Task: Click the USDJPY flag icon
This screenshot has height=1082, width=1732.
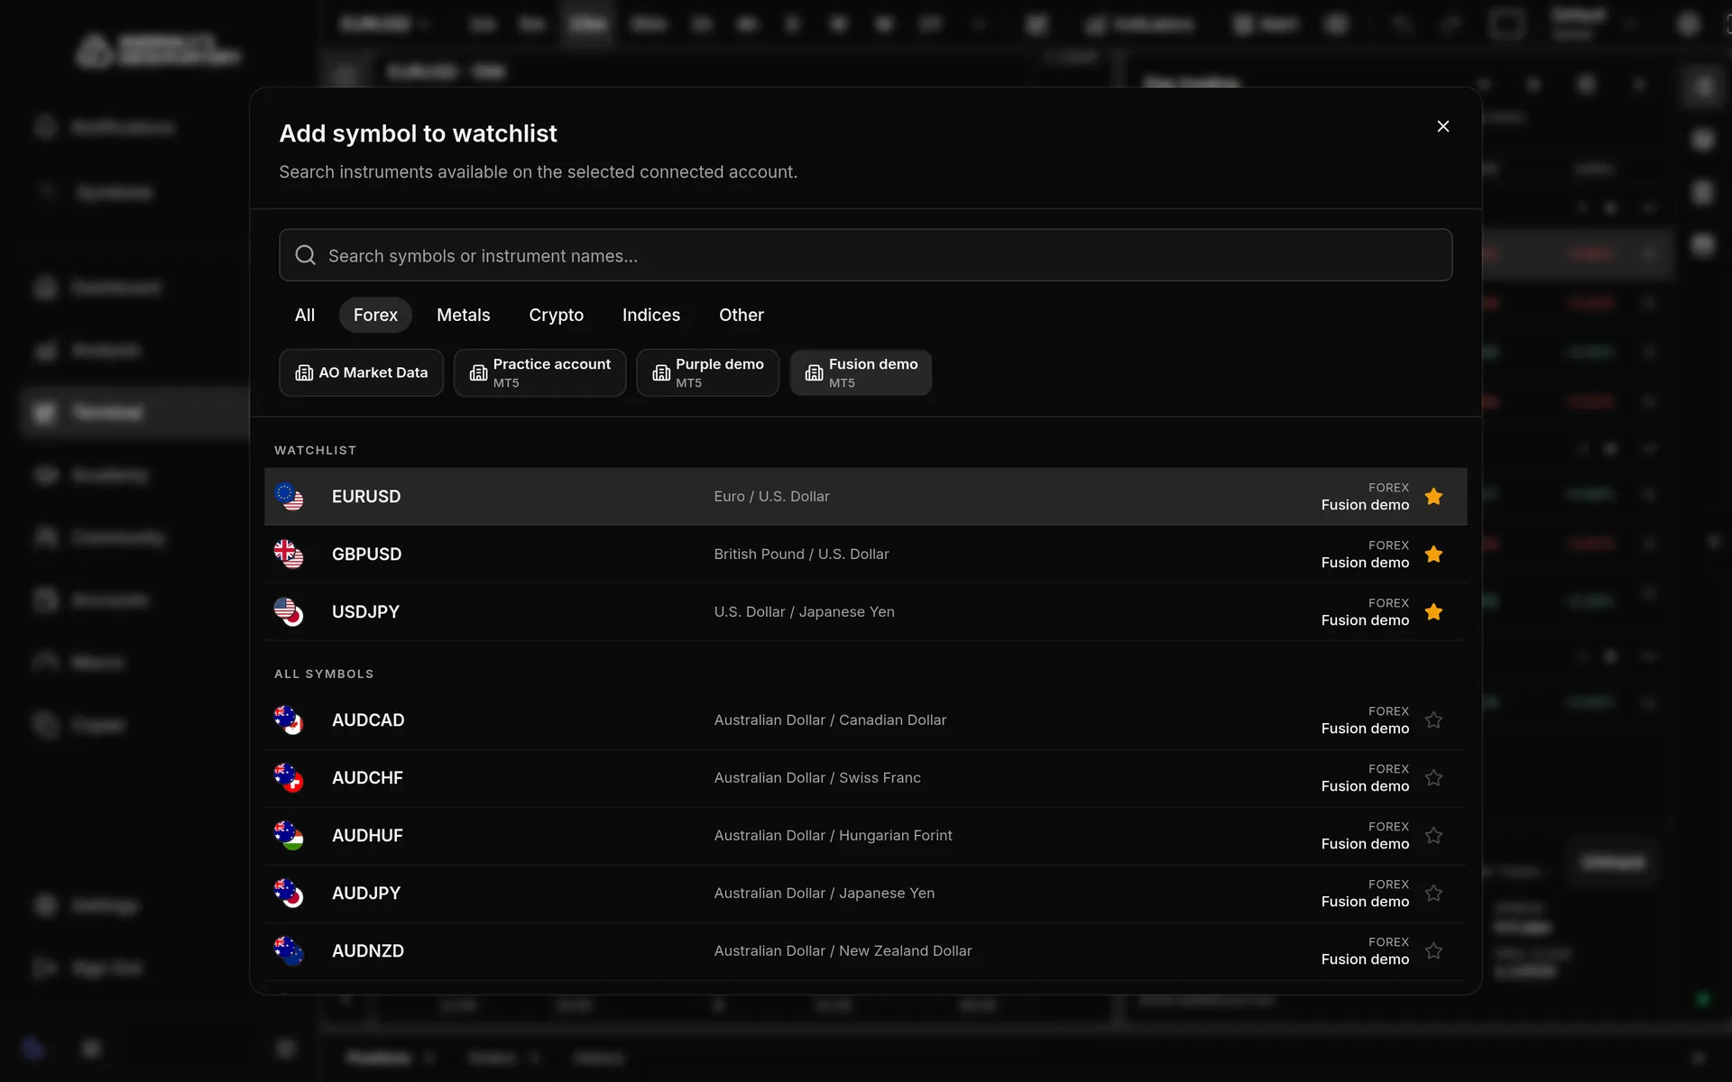Action: point(289,612)
